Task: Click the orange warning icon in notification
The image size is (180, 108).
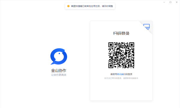Action: [68, 6]
